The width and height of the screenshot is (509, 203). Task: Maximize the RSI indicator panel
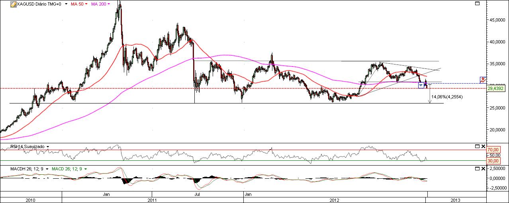(478, 147)
